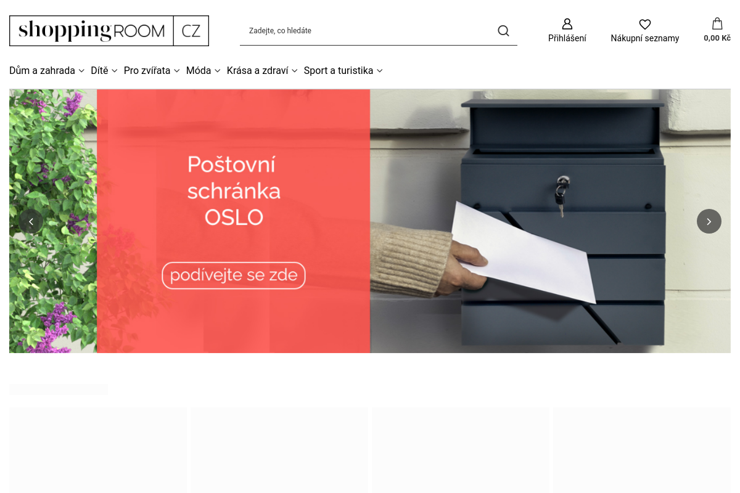Image resolution: width=740 pixels, height=493 pixels.
Task: Click the Oslo mailbox photo in the banner
Action: click(x=550, y=221)
